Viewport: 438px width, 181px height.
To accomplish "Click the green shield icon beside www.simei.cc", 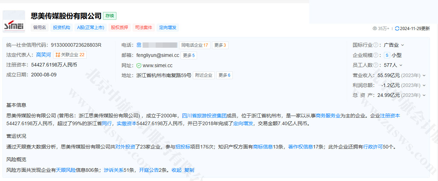I will tap(139, 66).
